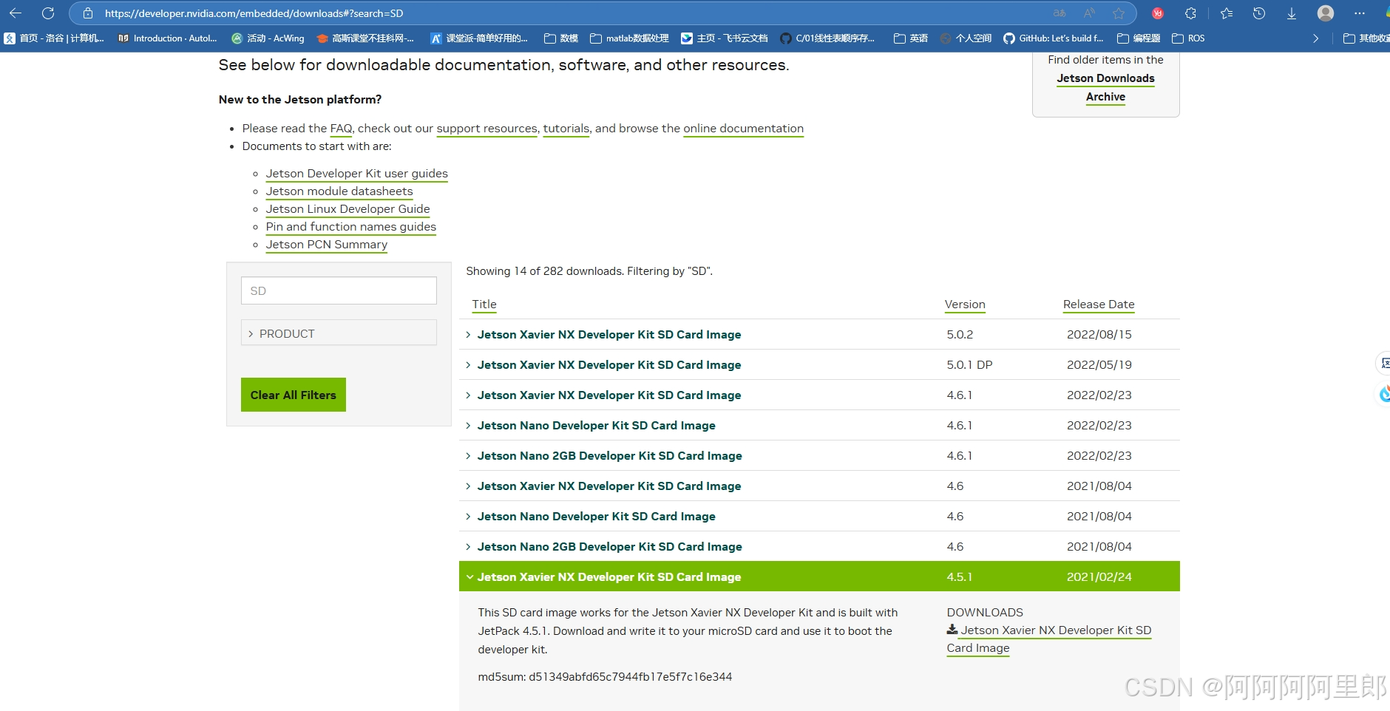Expand the Jetson Nano Developer Kit 4.6.1 row
Image resolution: width=1390 pixels, height=711 pixels.
pos(819,425)
